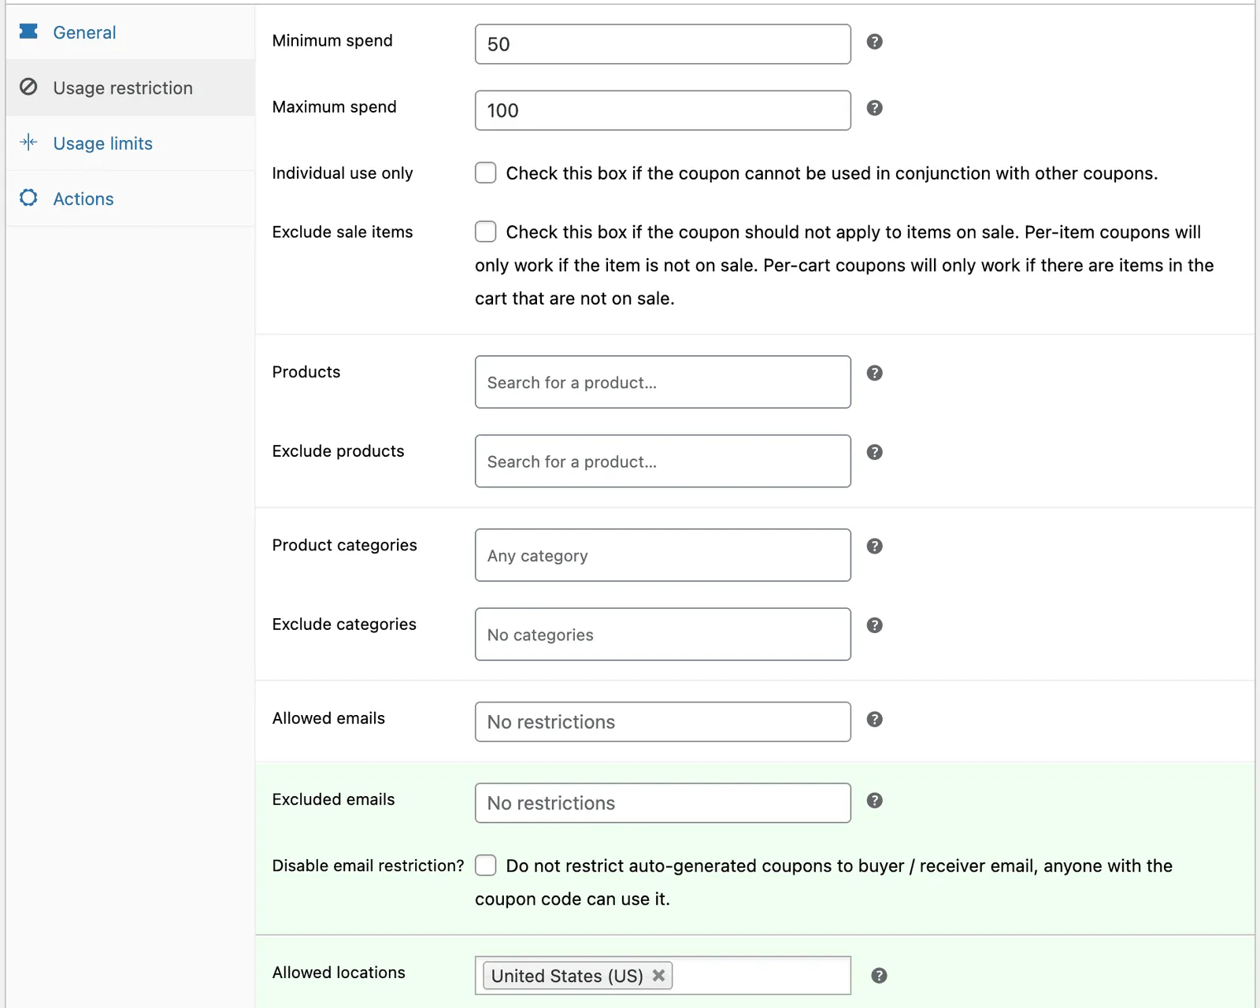Show help tip for Minimum spend
This screenshot has height=1008, width=1260.
pyautogui.click(x=874, y=42)
